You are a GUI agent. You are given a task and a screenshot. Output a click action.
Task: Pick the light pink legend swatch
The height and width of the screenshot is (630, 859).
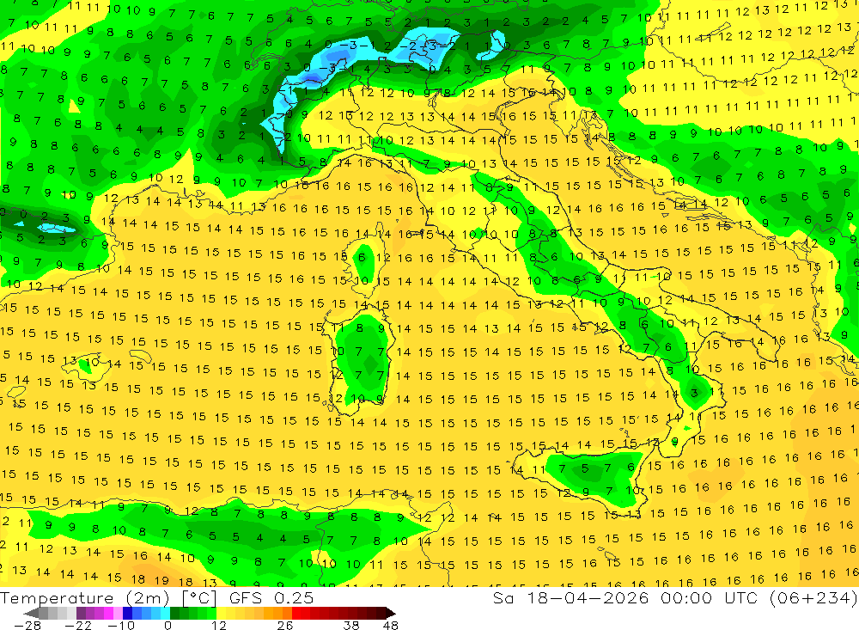pyautogui.click(x=118, y=614)
